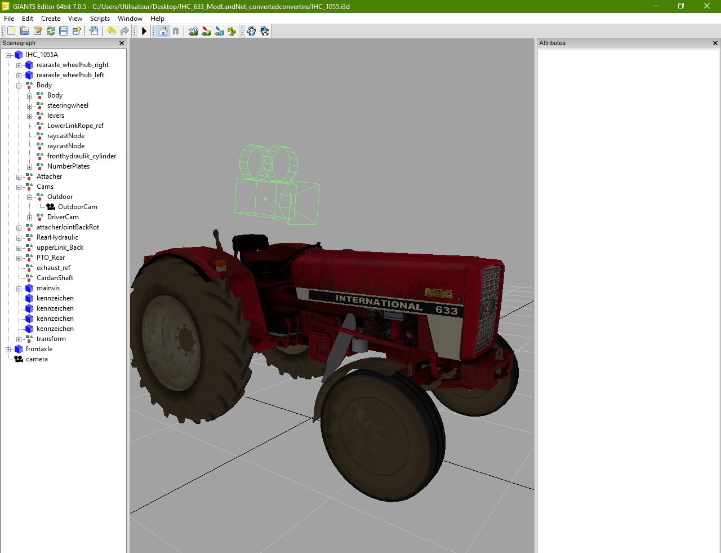Open the Create menu
The image size is (721, 553).
click(x=51, y=19)
